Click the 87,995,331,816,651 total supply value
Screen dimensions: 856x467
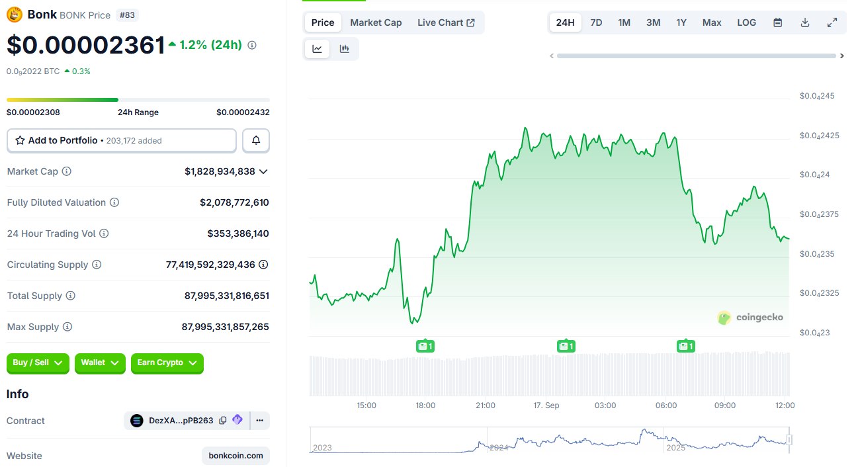coord(227,296)
